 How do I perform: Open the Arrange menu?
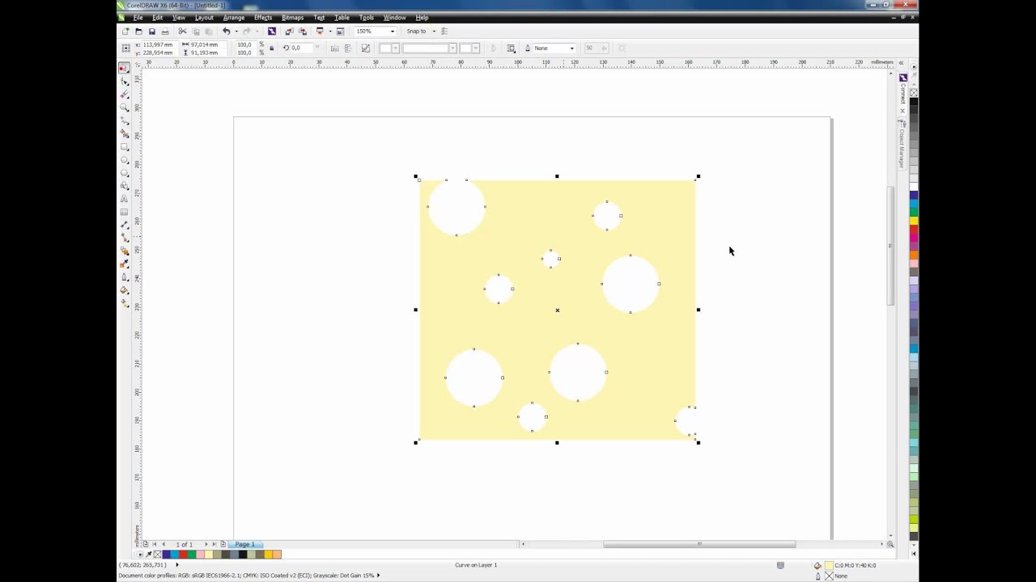234,18
